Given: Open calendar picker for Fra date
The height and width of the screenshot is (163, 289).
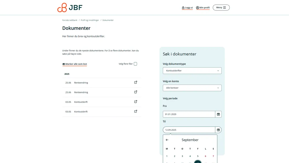Looking at the screenshot, I should [x=218, y=114].
